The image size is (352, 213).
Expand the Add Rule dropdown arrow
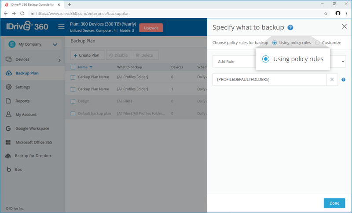(x=343, y=62)
